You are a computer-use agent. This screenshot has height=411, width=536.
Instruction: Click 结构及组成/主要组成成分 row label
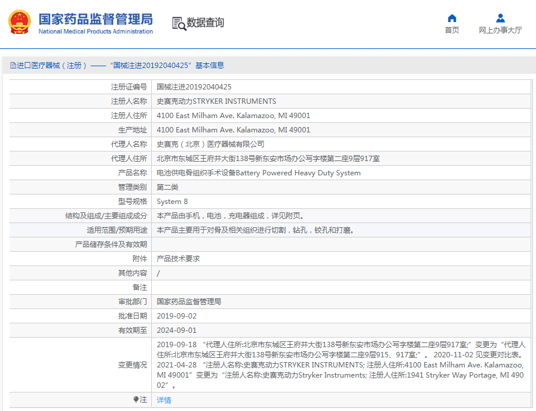[106, 216]
